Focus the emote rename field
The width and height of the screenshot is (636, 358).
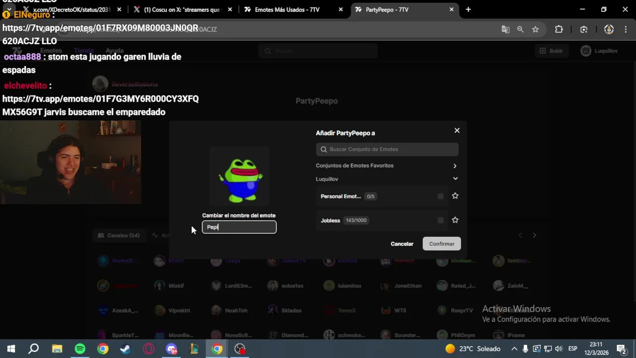[239, 227]
